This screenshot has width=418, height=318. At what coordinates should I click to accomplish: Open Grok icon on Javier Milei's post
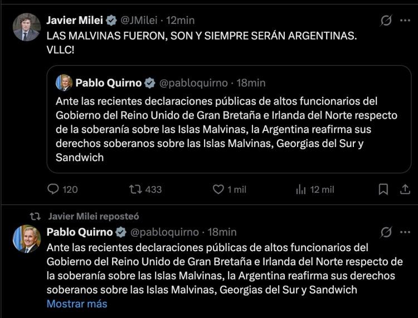click(386, 21)
